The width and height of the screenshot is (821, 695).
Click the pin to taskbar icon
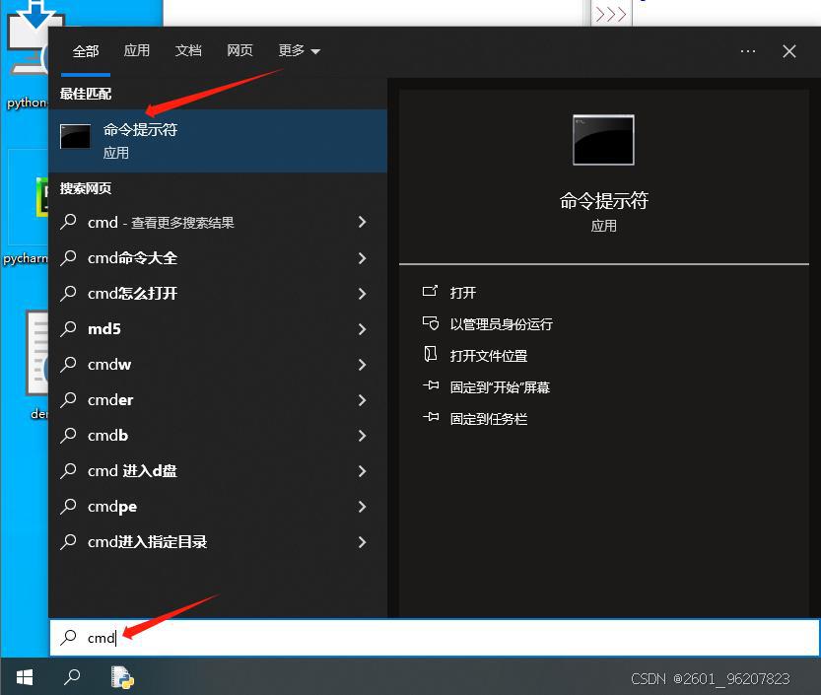click(x=431, y=417)
